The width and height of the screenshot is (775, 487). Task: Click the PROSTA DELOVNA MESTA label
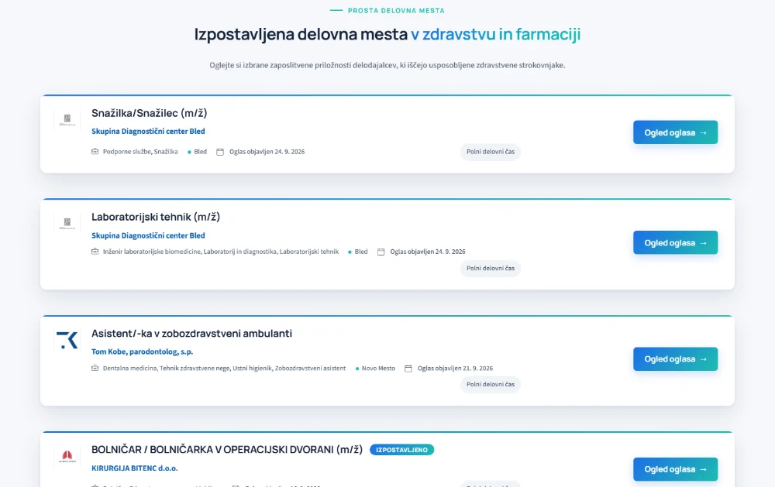[396, 10]
